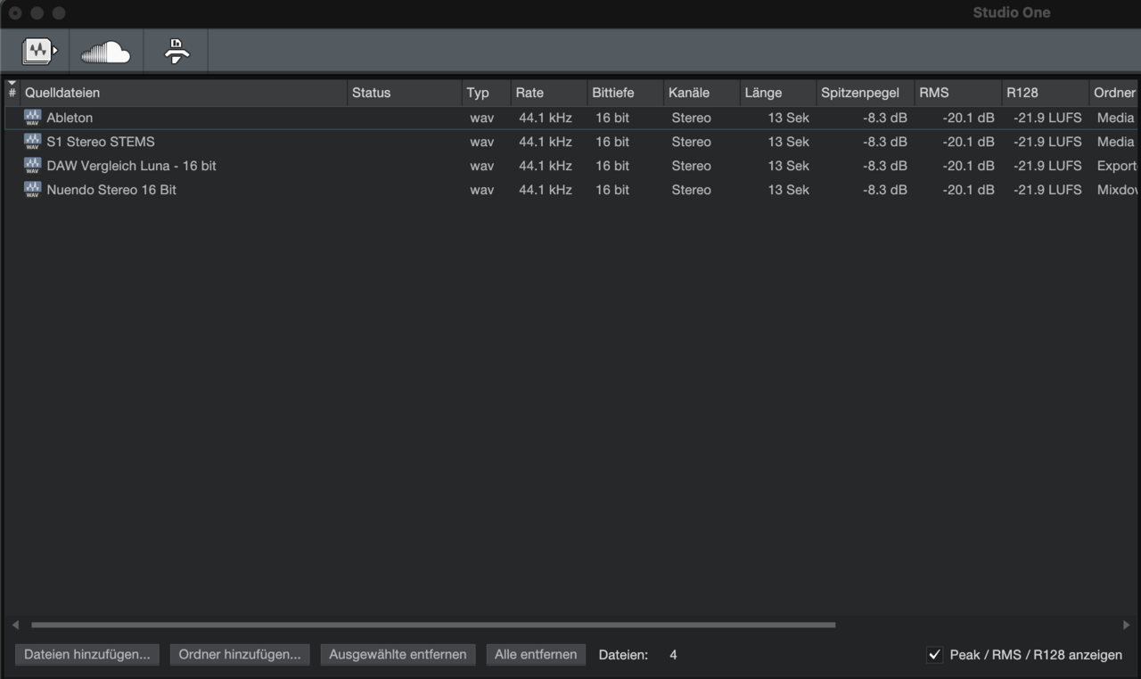Click 13 Sek in the Nuendo Stereo row
Viewport: 1141px width, 679px height.
(789, 190)
